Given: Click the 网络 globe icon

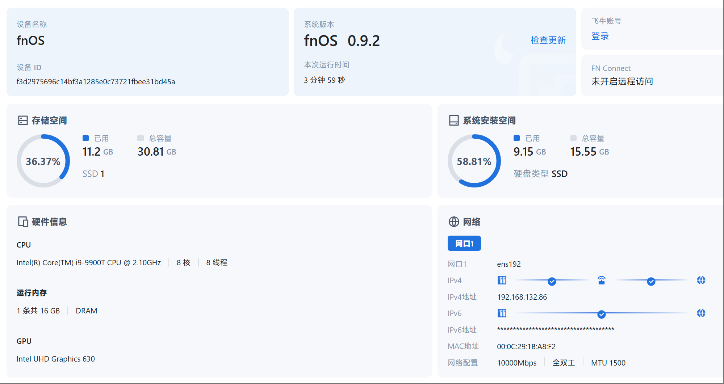Looking at the screenshot, I should (x=454, y=221).
